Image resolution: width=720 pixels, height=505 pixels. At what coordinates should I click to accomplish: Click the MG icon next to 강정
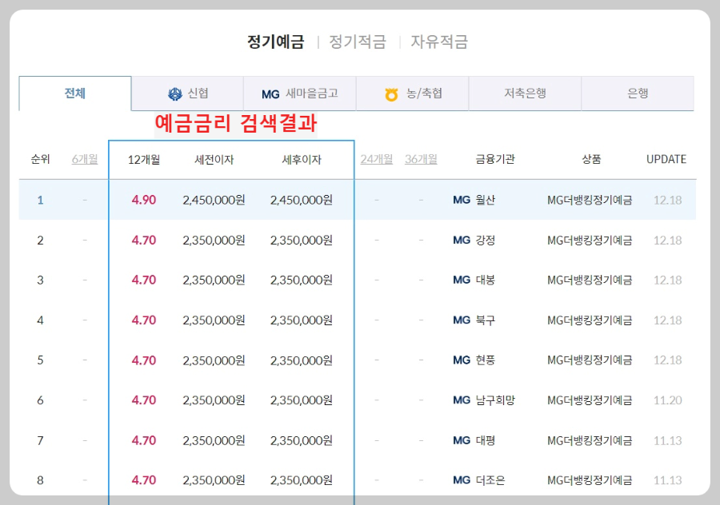(x=462, y=241)
